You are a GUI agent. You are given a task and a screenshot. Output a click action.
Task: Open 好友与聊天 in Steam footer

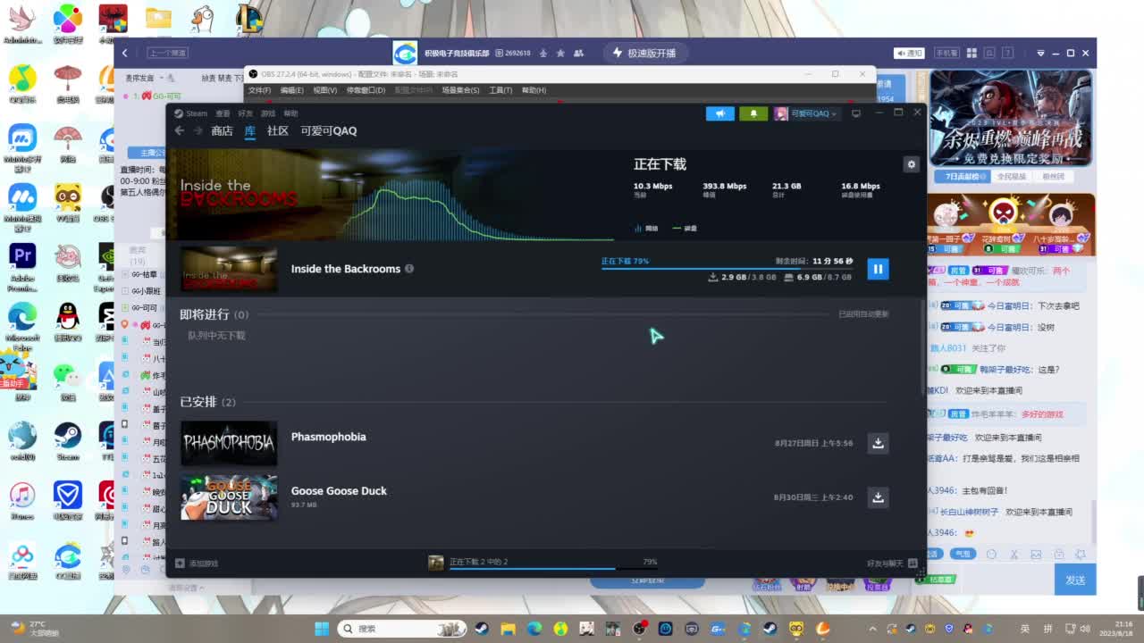coord(892,563)
